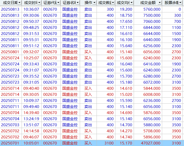Click the amount 6416.000
184x146 pixels.
click(x=152, y=64)
